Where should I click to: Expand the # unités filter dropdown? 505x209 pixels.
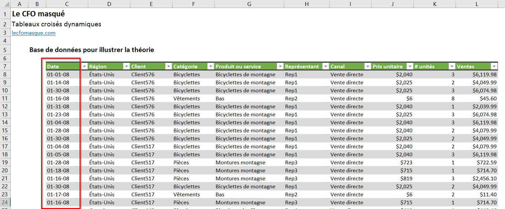(x=452, y=66)
